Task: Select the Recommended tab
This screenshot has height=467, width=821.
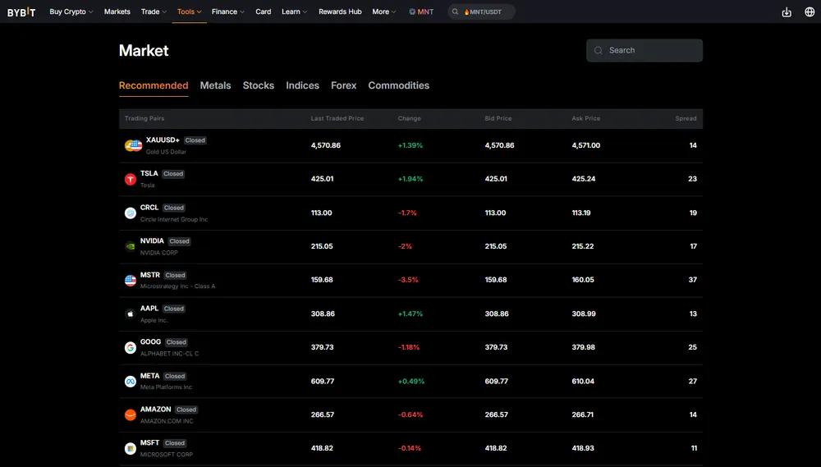Action: (154, 85)
